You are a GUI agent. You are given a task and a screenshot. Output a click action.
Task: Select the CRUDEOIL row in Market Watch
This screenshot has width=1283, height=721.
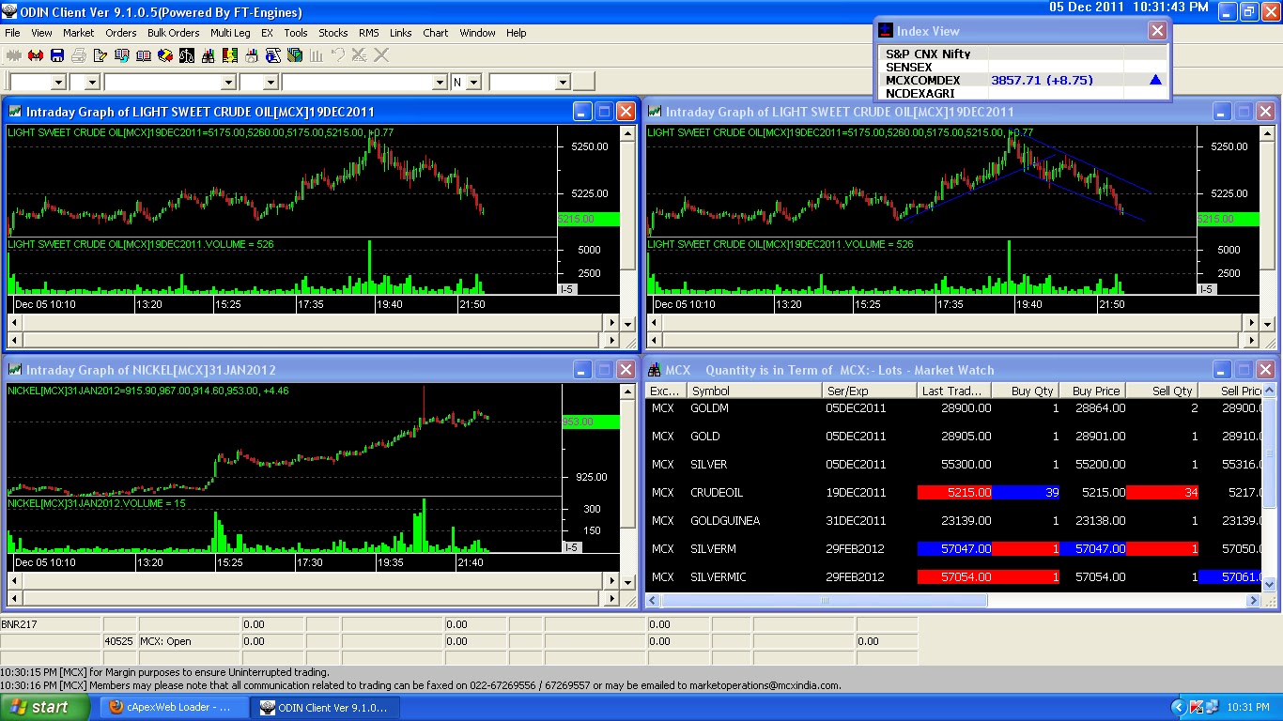pyautogui.click(x=954, y=492)
